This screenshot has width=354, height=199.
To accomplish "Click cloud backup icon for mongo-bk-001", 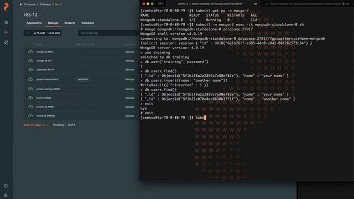I will coord(30,60).
